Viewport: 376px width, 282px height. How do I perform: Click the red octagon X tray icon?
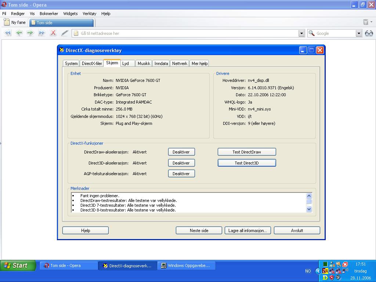tap(345, 264)
